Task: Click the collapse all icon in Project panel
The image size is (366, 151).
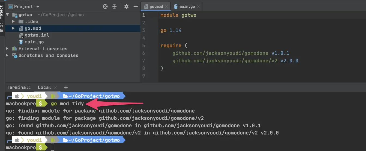Action: click(x=114, y=7)
